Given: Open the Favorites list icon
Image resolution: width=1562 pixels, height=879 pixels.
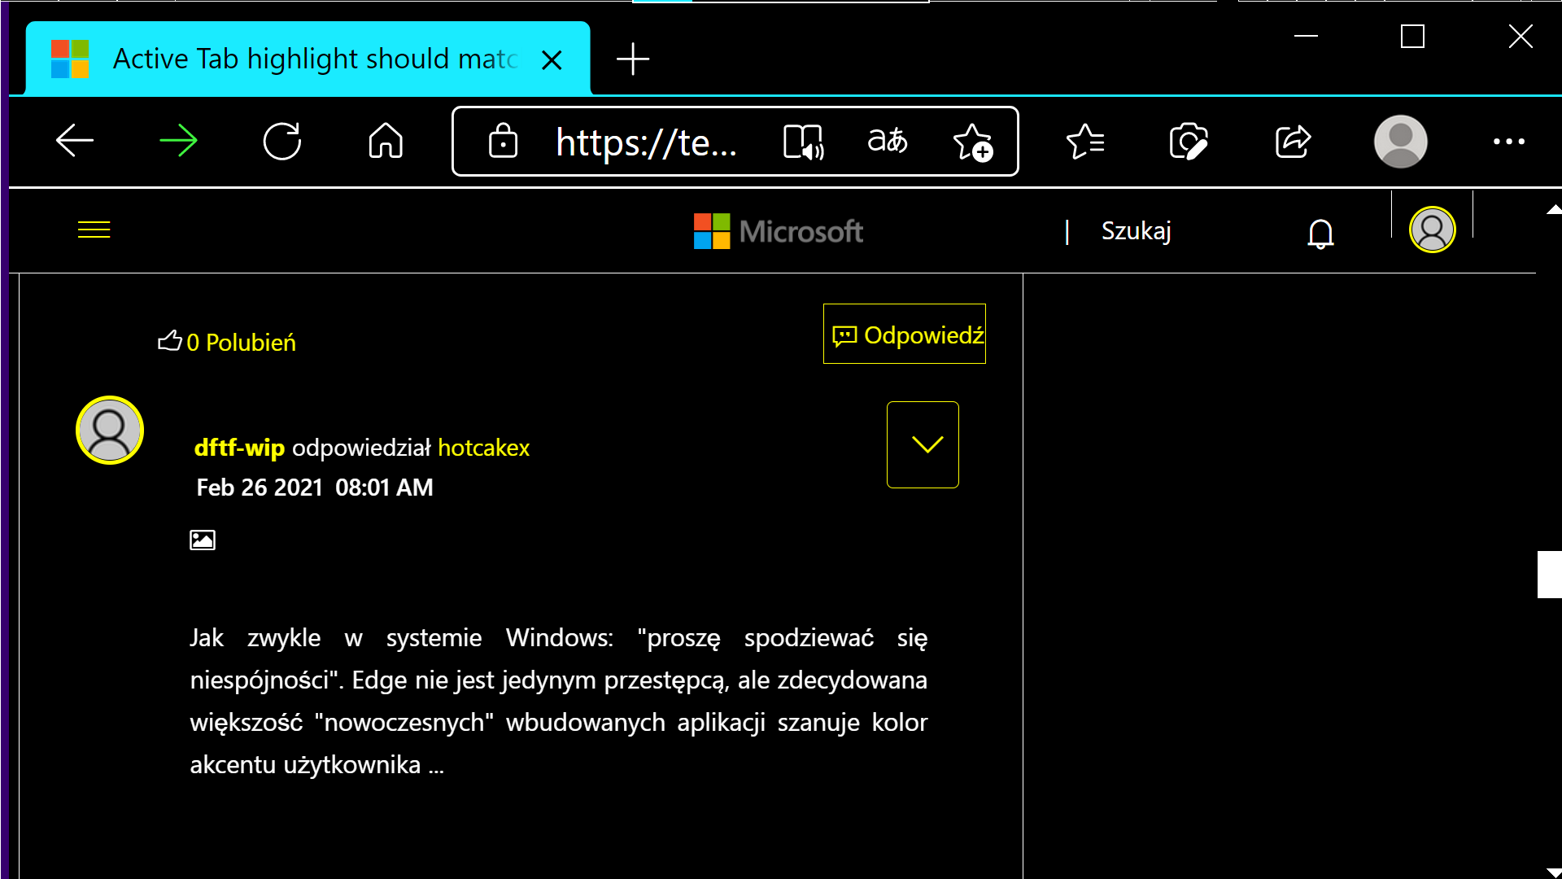Looking at the screenshot, I should point(1086,141).
